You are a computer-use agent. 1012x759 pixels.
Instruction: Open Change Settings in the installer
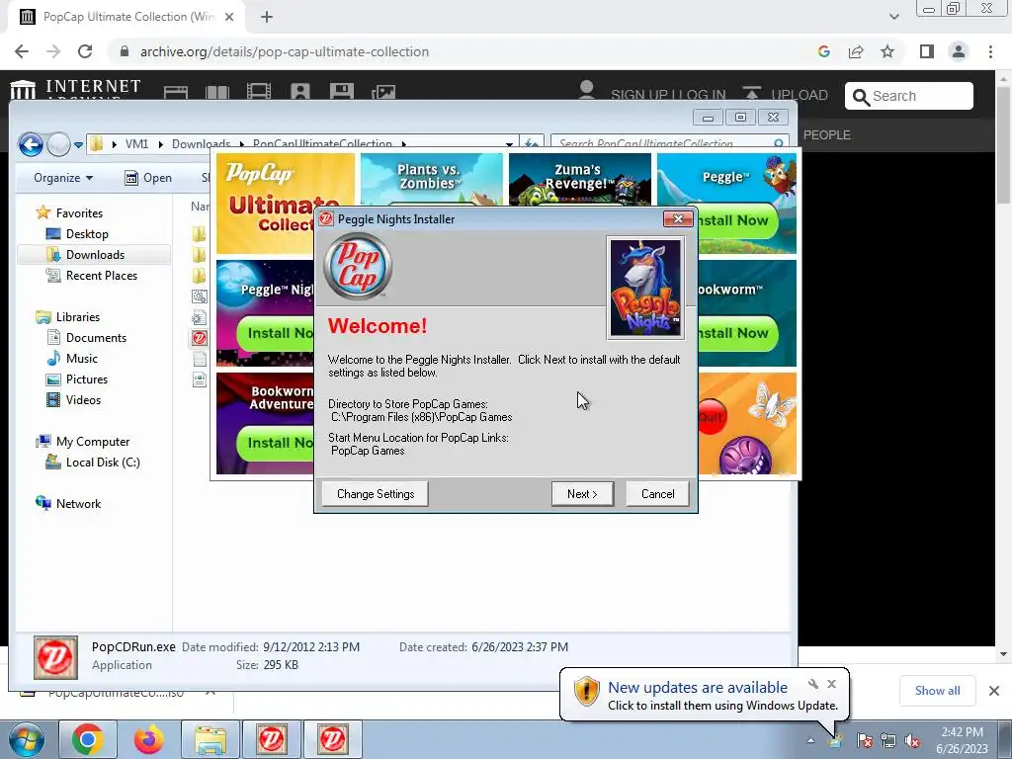click(x=375, y=494)
